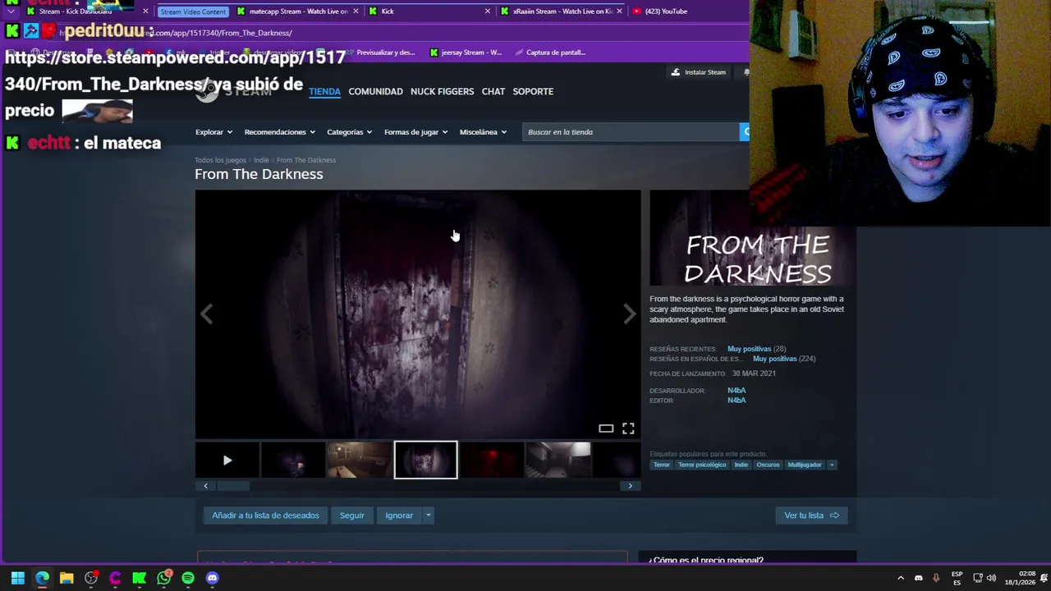The width and height of the screenshot is (1051, 591).
Task: Expand the Ignorar dropdown arrow
Action: [x=429, y=515]
